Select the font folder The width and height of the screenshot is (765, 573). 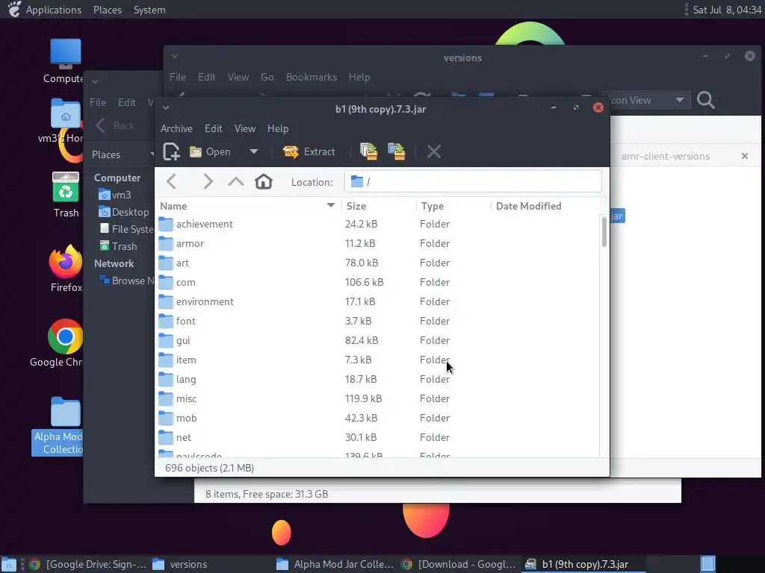click(377, 321)
